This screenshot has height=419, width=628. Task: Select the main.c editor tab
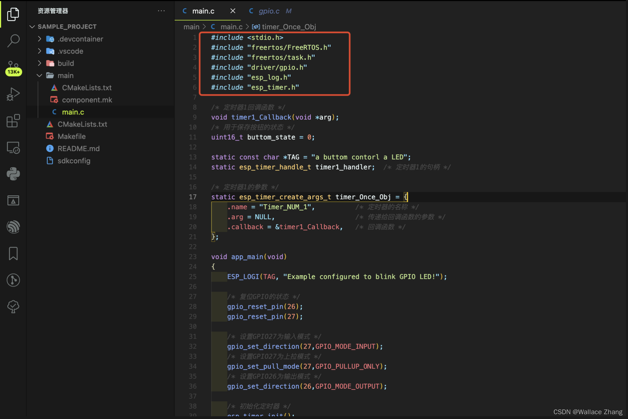(x=203, y=11)
